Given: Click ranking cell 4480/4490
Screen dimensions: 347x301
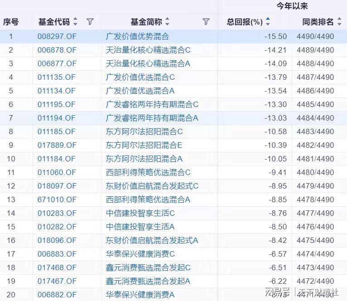Looking at the screenshot, I should (315, 172).
